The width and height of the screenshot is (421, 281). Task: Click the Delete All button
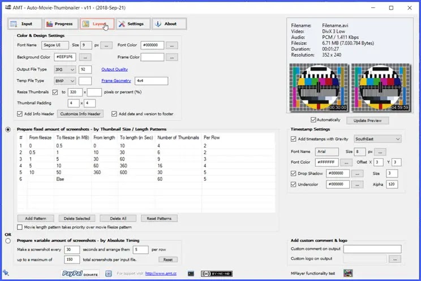click(118, 218)
